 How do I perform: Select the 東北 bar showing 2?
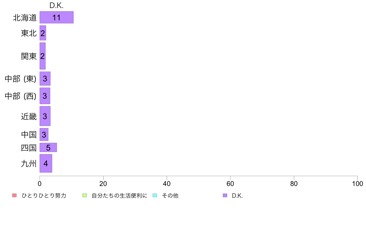tap(43, 33)
